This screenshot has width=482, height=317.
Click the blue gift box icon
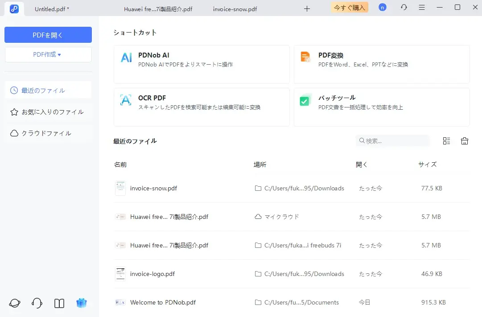point(81,303)
